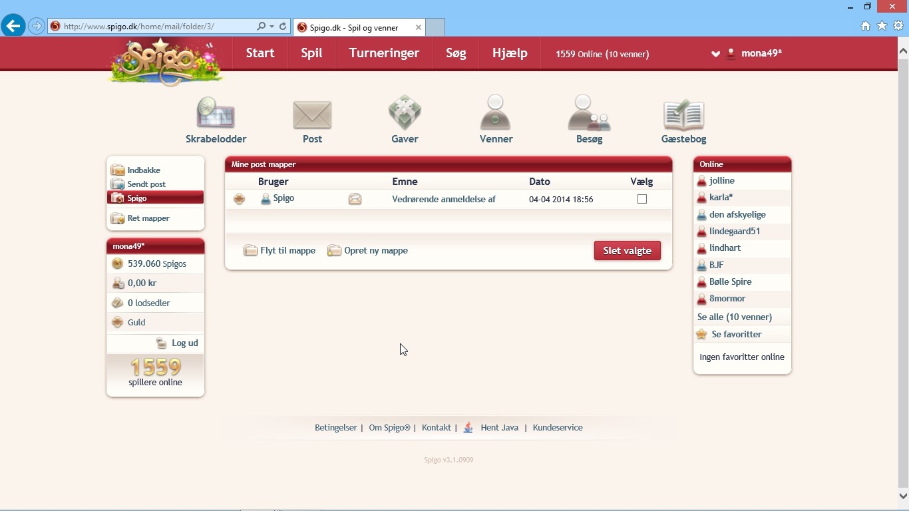Open the Skrabelodder scratch card icon
Image resolution: width=909 pixels, height=511 pixels.
pos(216,113)
